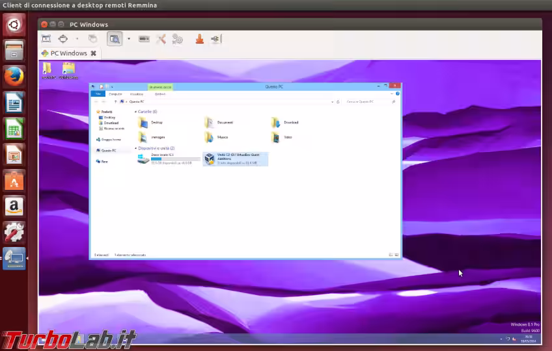Click the switch tab pages icon
Viewport: 552px width, 351px height.
pyautogui.click(x=92, y=39)
